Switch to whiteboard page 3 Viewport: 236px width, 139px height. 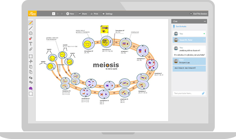coord(62,14)
